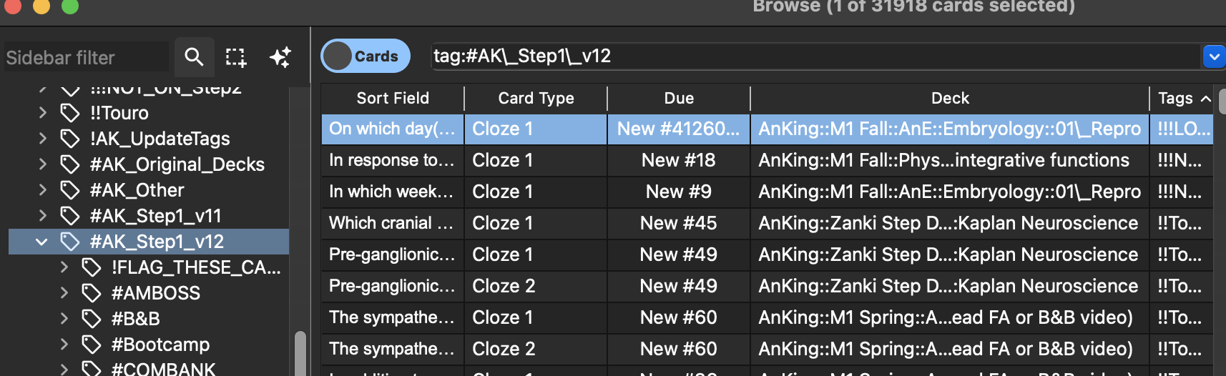Image resolution: width=1226 pixels, height=376 pixels.
Task: Expand the #AK_Step1_v11 tag
Action: point(42,216)
